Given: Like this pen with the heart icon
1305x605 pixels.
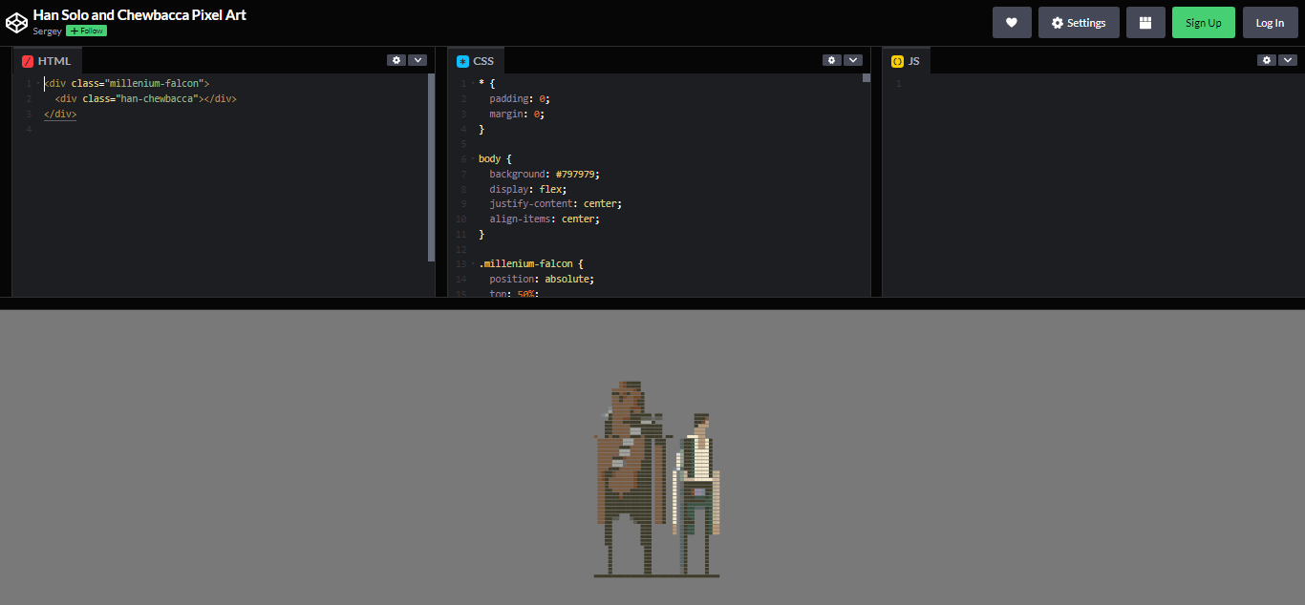Looking at the screenshot, I should (x=1012, y=22).
